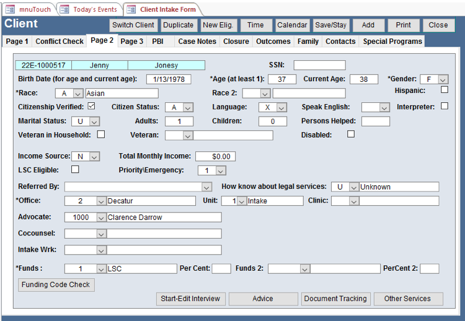Go to the Special Programs tab
This screenshot has height=321, width=465.
click(392, 42)
